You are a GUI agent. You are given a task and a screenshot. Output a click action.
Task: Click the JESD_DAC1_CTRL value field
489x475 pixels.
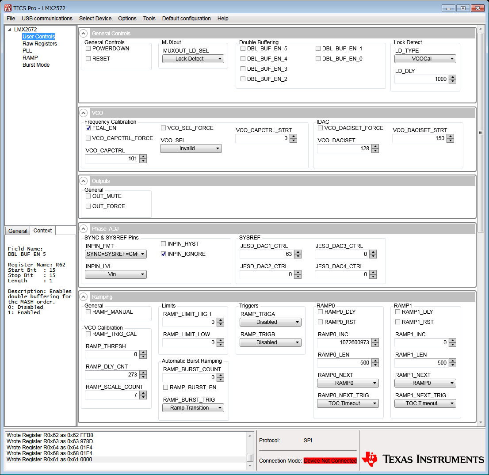point(267,254)
